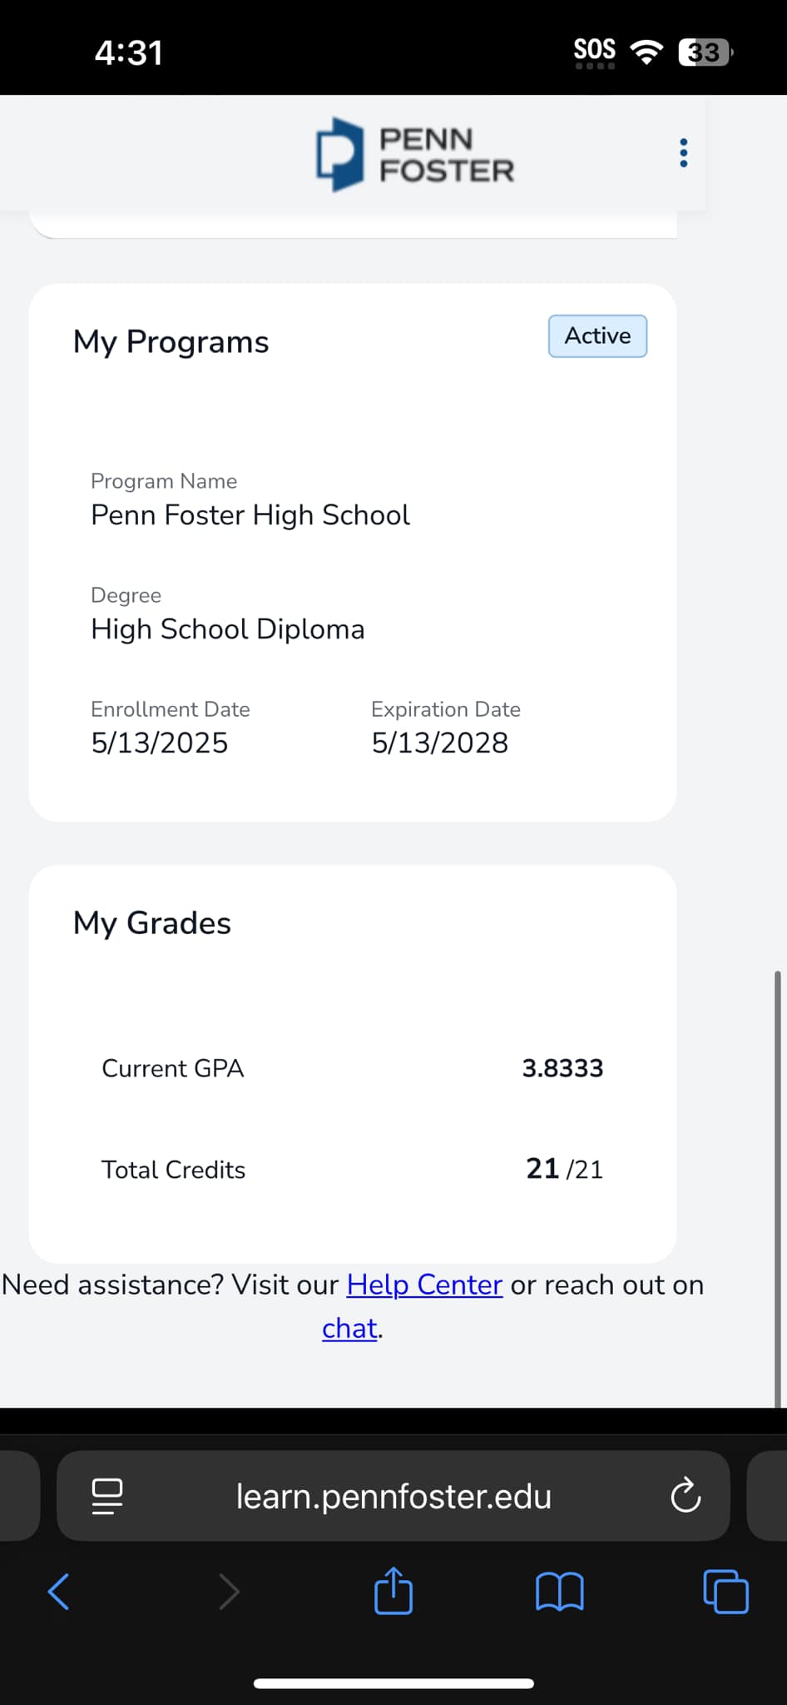Open Safari bookmarks book icon

[x=560, y=1592]
